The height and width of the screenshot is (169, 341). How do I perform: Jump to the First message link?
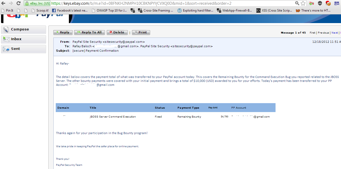[312, 33]
